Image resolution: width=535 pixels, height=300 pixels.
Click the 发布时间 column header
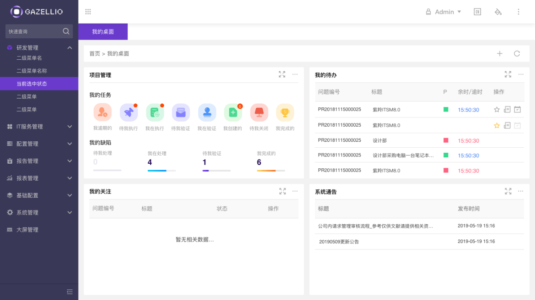pos(469,209)
